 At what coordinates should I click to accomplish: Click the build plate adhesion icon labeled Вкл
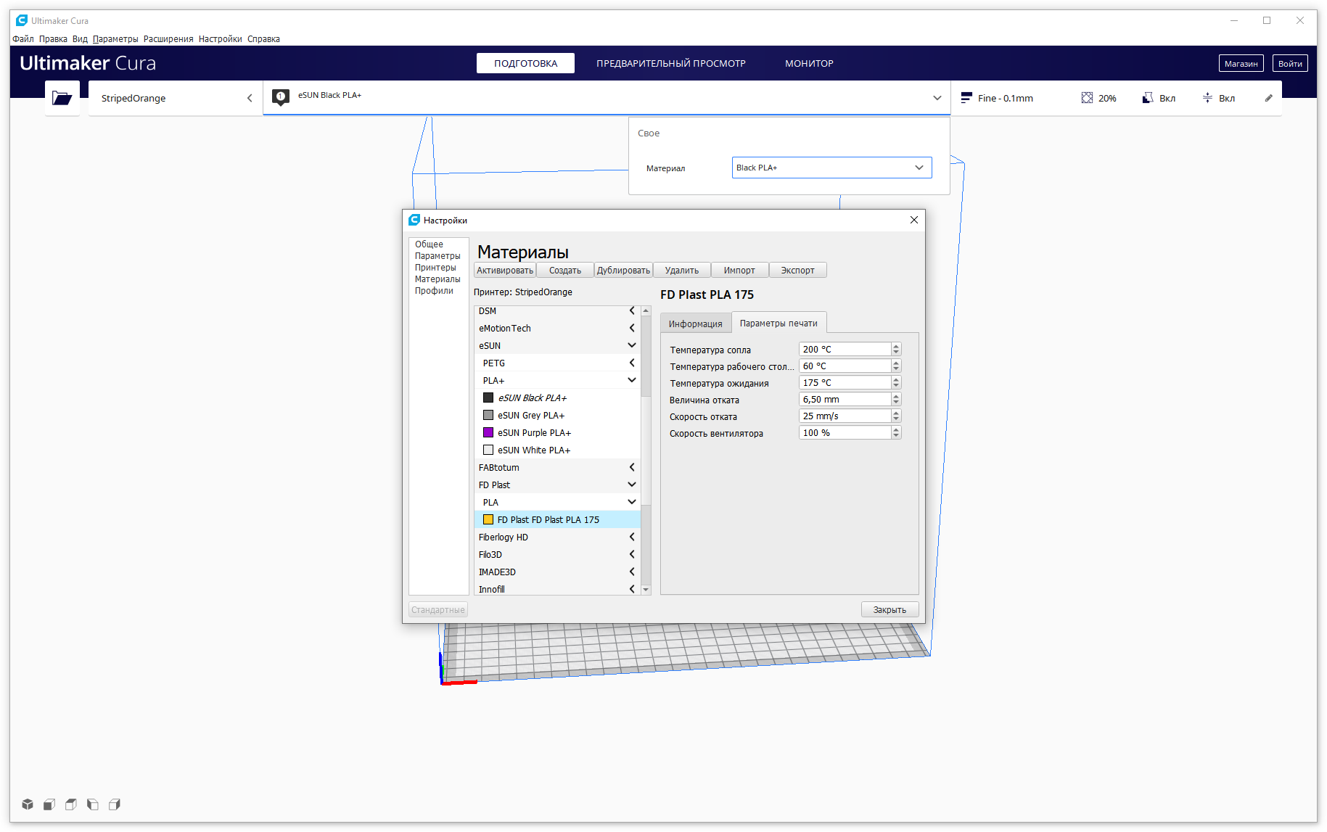tap(1207, 98)
